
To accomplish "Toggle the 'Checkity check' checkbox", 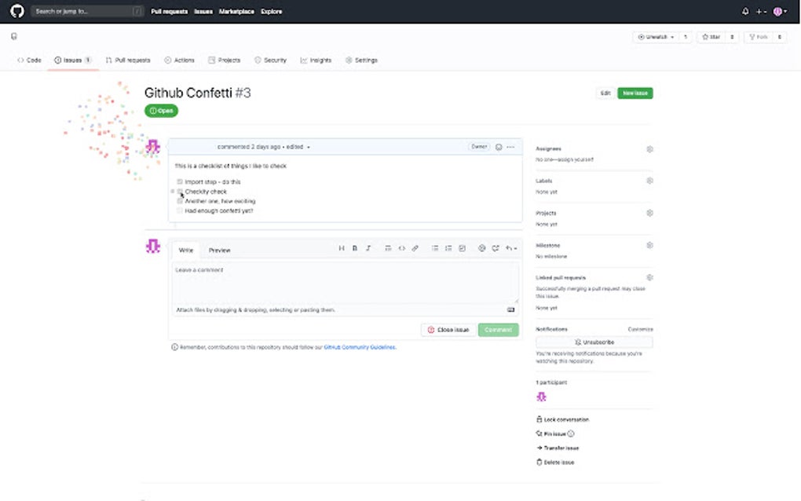I will coord(179,191).
